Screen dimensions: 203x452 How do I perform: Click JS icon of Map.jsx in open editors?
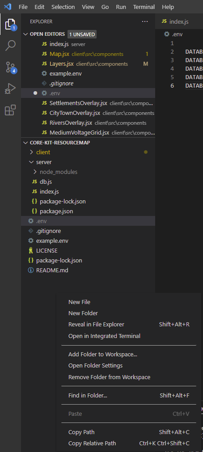pyautogui.click(x=44, y=54)
